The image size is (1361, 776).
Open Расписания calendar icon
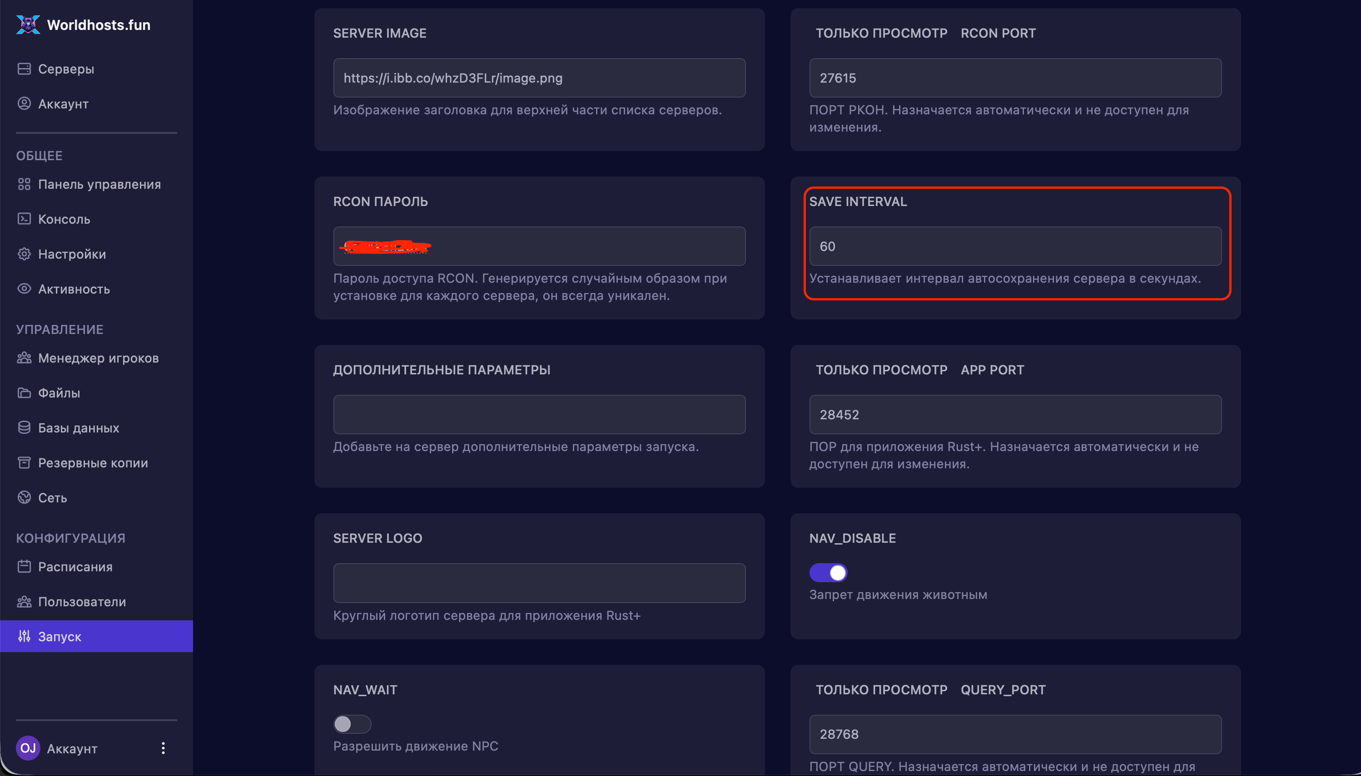24,566
